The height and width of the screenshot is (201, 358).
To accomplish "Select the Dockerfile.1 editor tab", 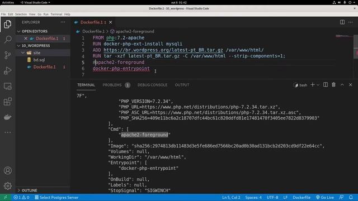I will point(93,22).
